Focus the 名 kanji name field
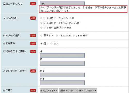Screen dimensions: 129x93 click(62, 63)
